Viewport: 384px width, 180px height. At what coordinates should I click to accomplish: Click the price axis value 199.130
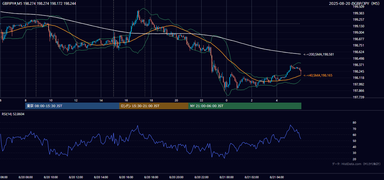(358, 26)
